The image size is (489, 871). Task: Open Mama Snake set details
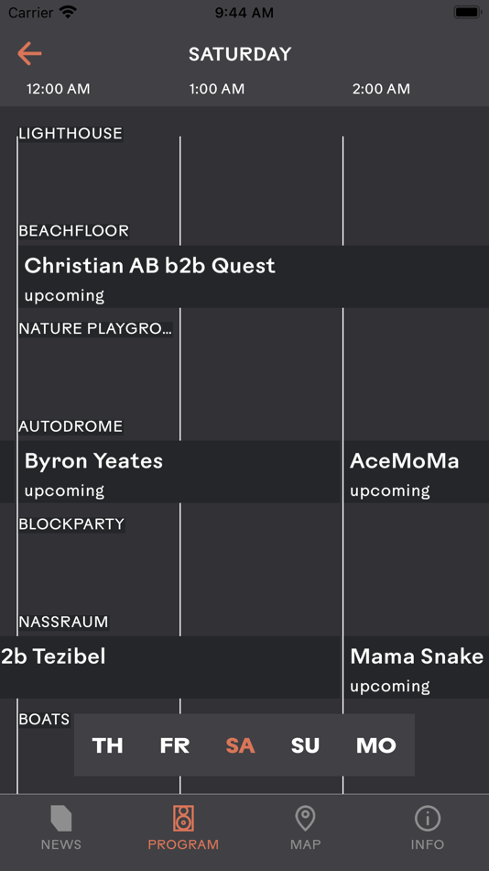pyautogui.click(x=417, y=667)
